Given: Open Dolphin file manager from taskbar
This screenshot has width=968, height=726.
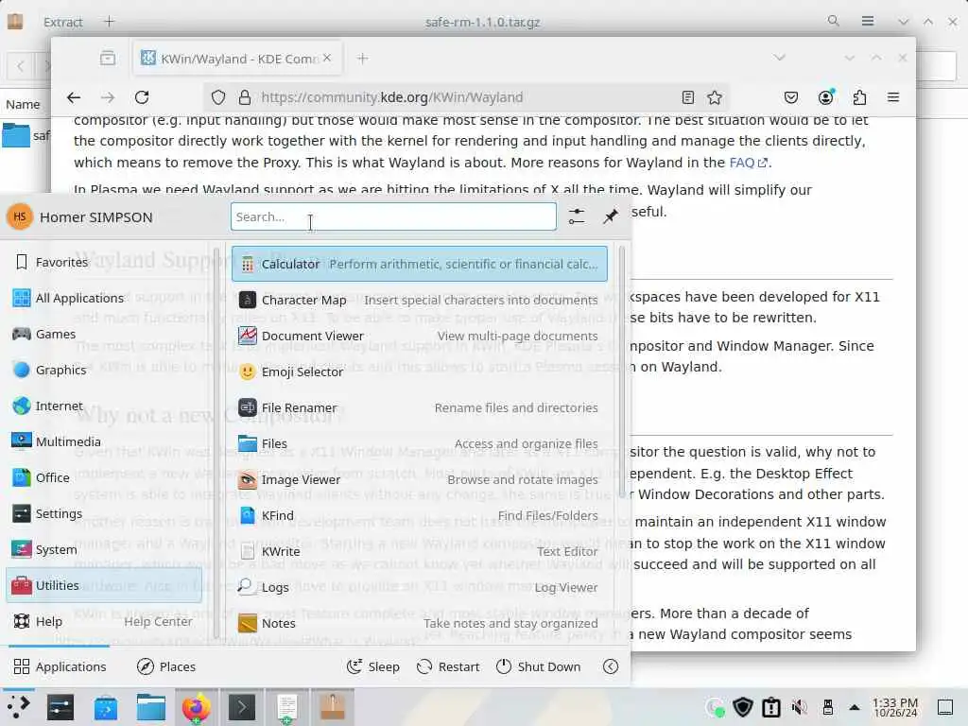Looking at the screenshot, I should 150,707.
